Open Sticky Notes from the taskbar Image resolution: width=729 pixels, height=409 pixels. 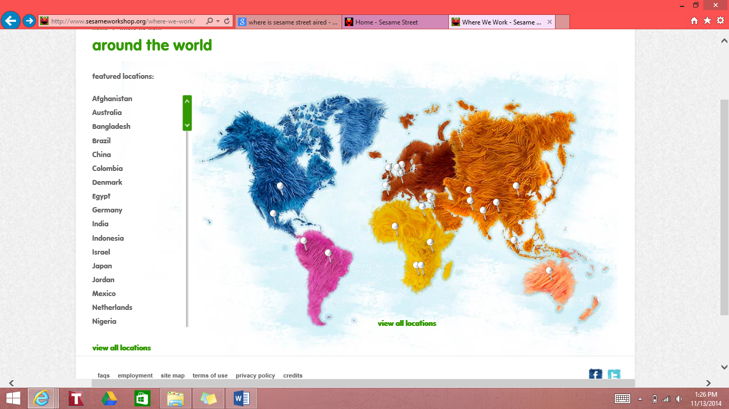209,398
